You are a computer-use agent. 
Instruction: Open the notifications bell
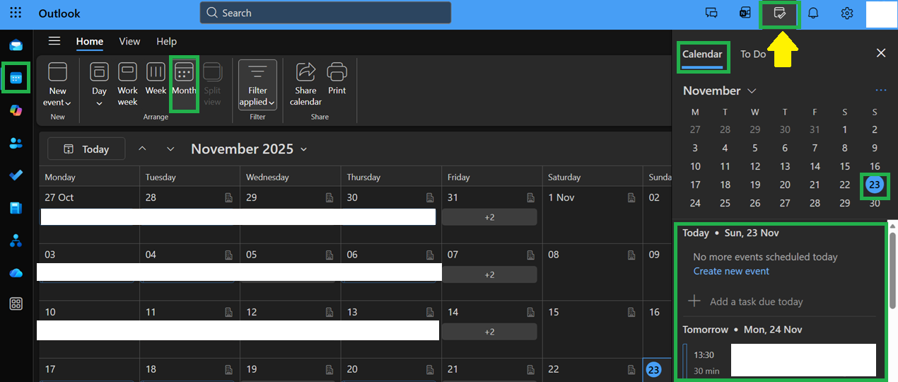(x=813, y=13)
